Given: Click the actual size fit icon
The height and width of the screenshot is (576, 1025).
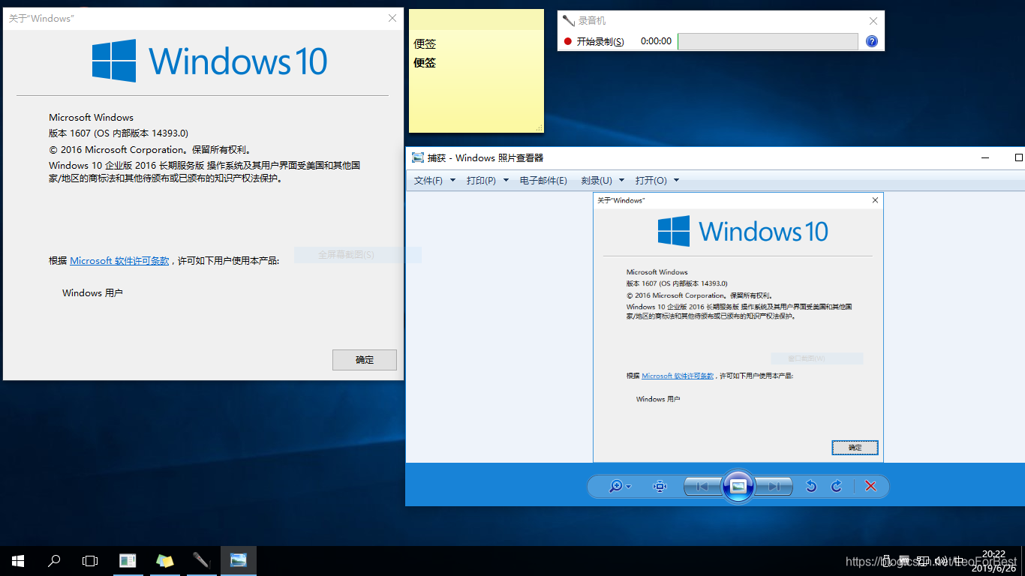Looking at the screenshot, I should tap(660, 486).
